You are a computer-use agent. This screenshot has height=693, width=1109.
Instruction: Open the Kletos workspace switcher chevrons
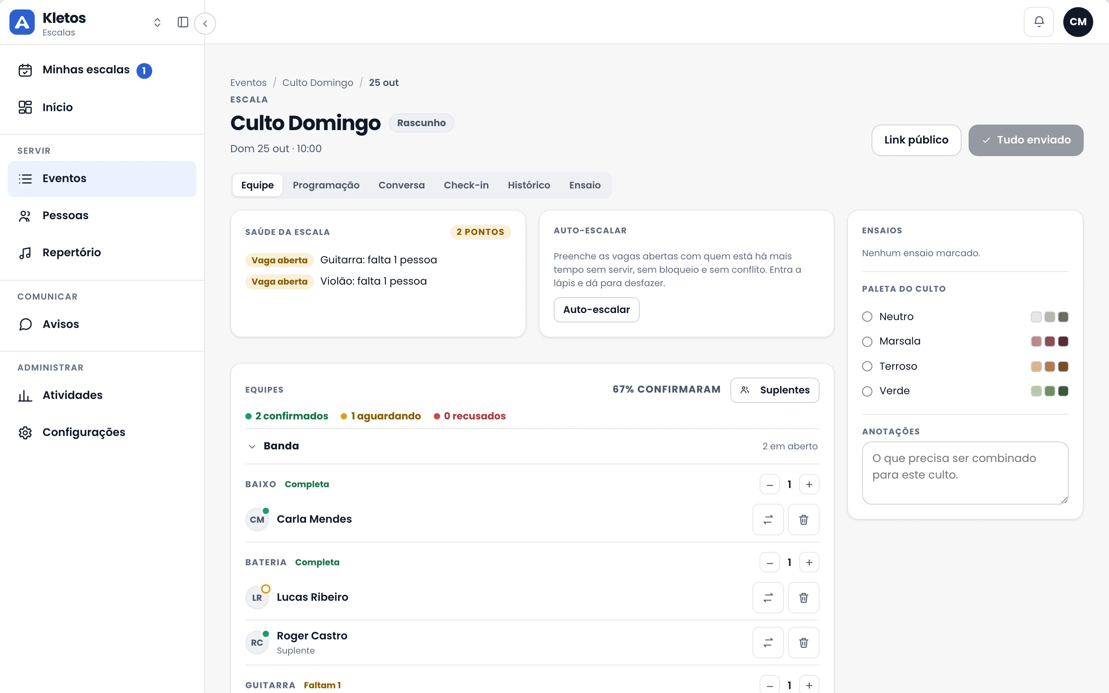[x=157, y=22]
